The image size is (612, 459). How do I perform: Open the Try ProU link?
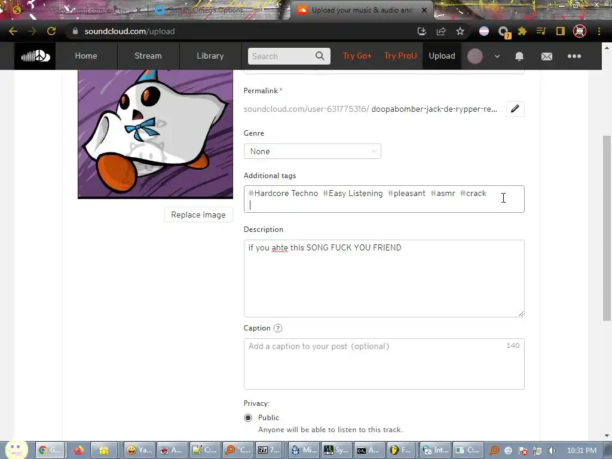400,56
